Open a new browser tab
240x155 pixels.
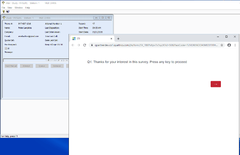tap(118, 39)
